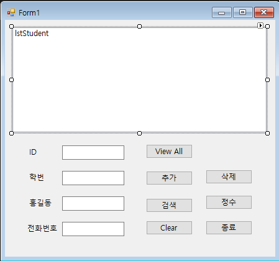Focus the ID text field

[x=93, y=152]
